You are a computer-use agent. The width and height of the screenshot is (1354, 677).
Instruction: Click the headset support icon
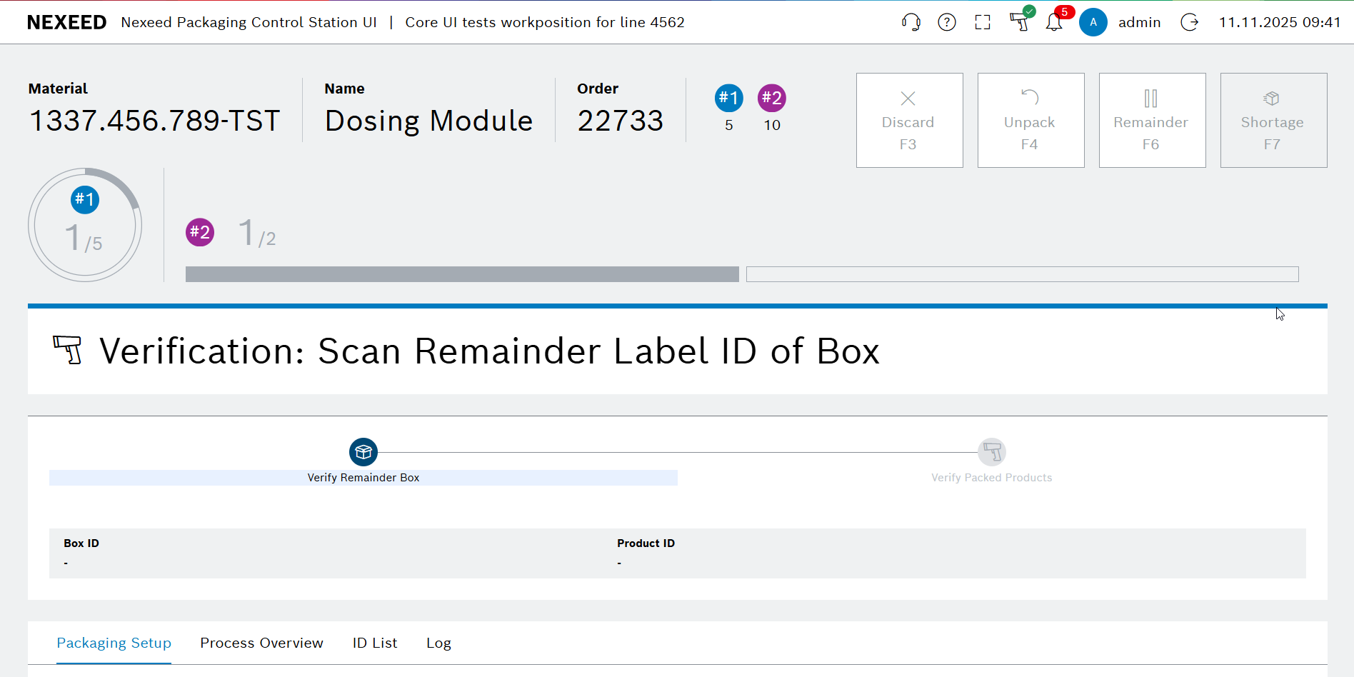pos(911,22)
